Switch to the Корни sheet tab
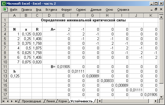Screen dimensions: 165x105 (x=63, y=101)
